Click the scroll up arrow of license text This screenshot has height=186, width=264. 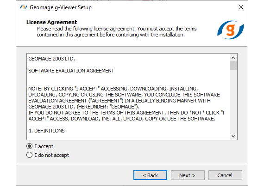tap(233, 58)
